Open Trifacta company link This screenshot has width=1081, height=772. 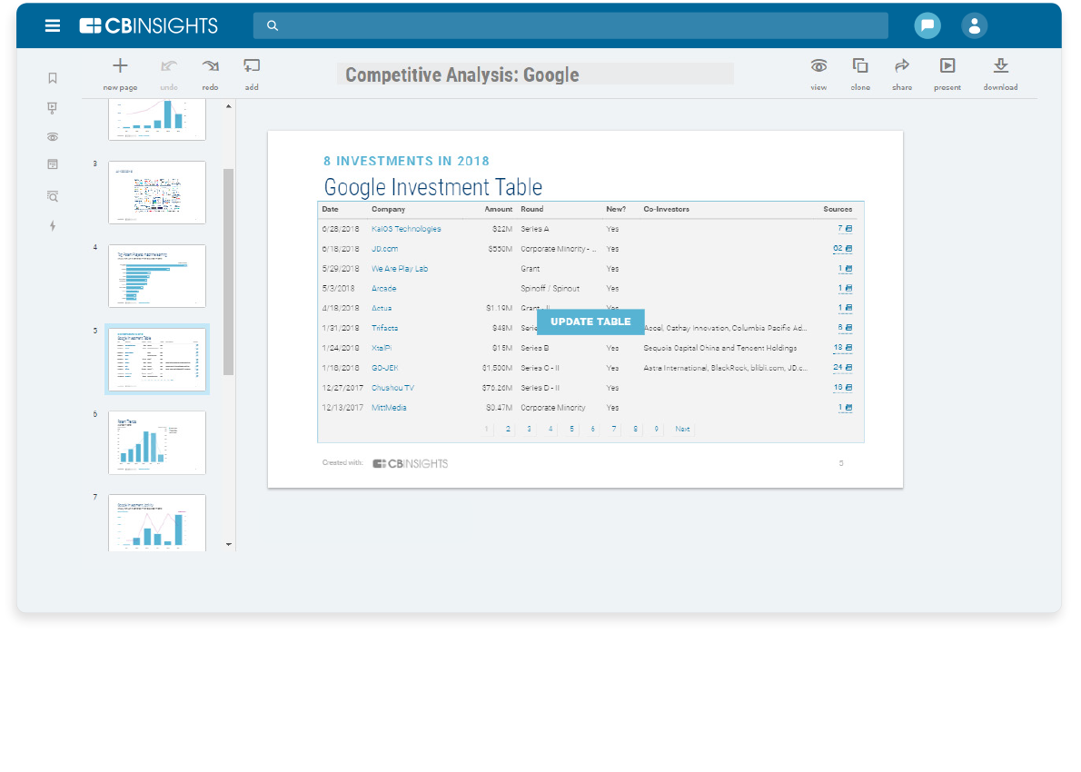click(384, 328)
